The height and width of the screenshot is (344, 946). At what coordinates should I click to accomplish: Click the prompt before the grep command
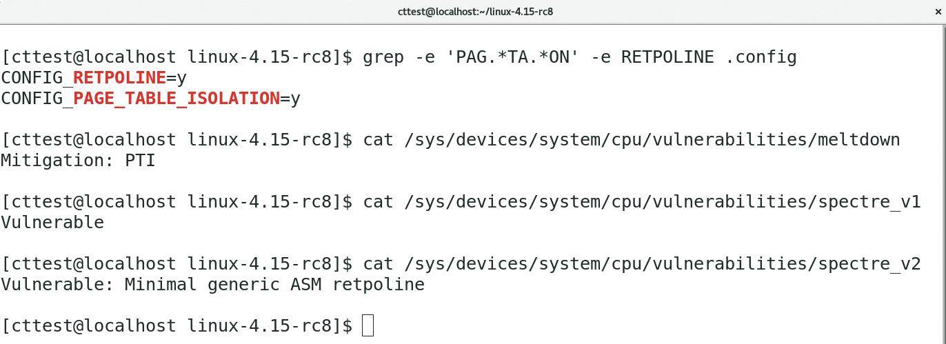[177, 57]
